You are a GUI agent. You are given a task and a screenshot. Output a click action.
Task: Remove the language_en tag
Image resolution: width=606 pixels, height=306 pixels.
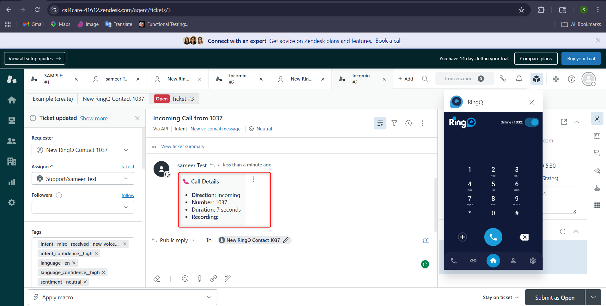click(74, 263)
